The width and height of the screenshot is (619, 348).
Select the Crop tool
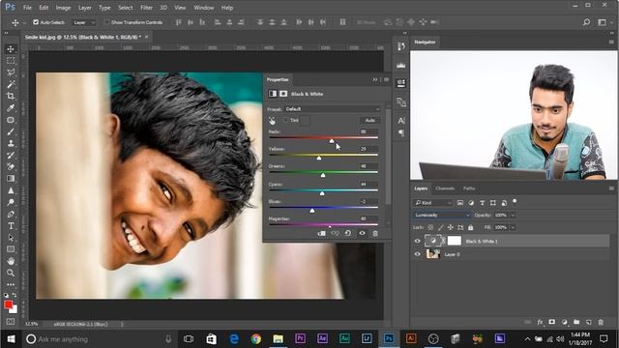[11, 97]
